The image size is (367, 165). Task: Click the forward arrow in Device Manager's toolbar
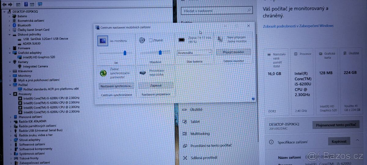(10, 5)
